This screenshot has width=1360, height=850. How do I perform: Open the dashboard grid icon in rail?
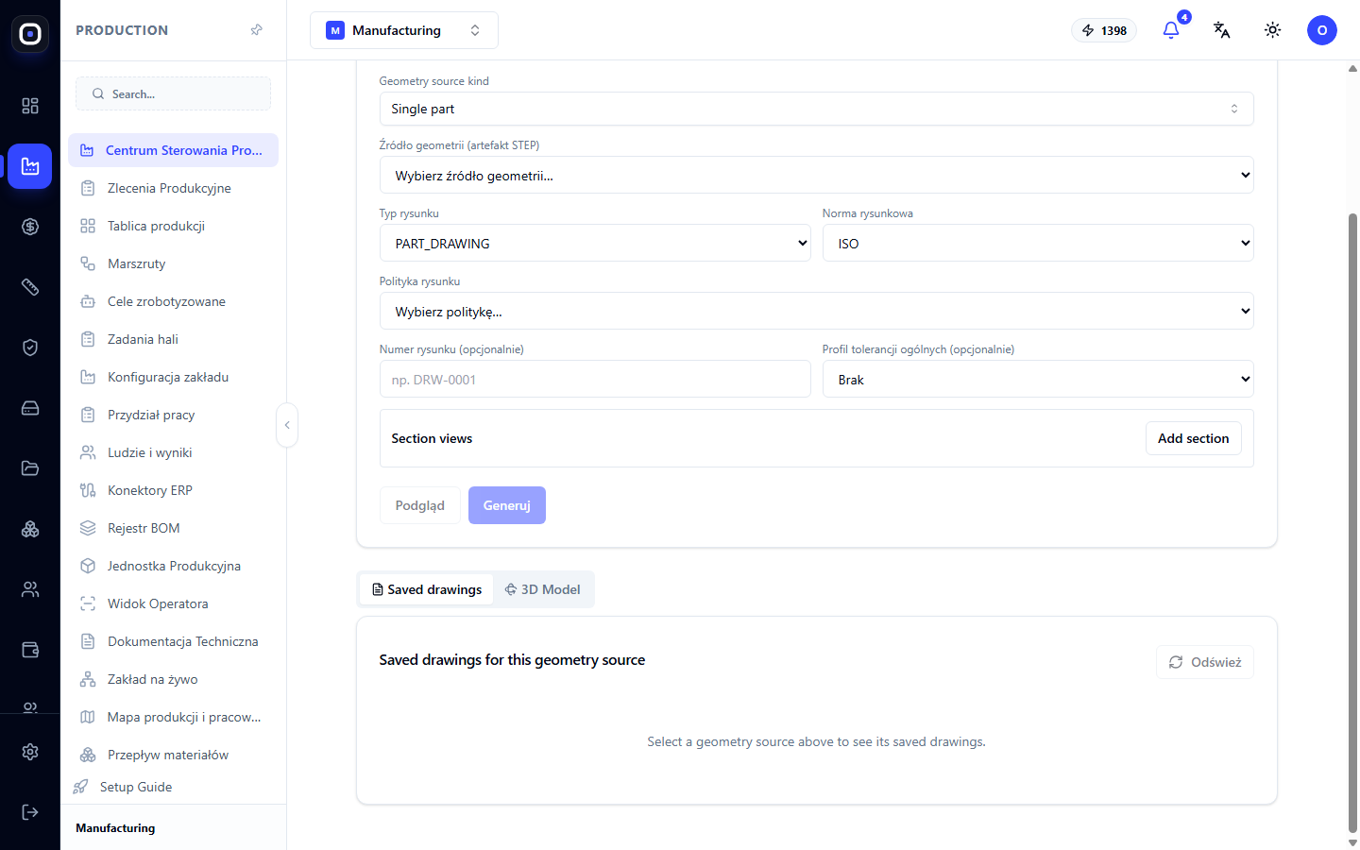(30, 106)
